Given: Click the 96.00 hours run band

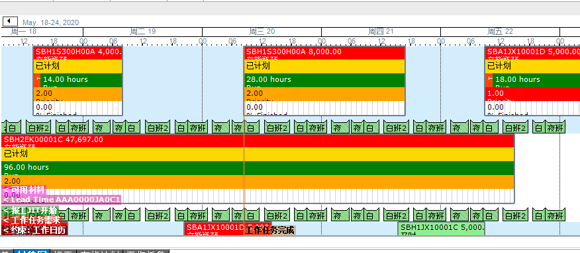Looking at the screenshot, I should point(258,168).
